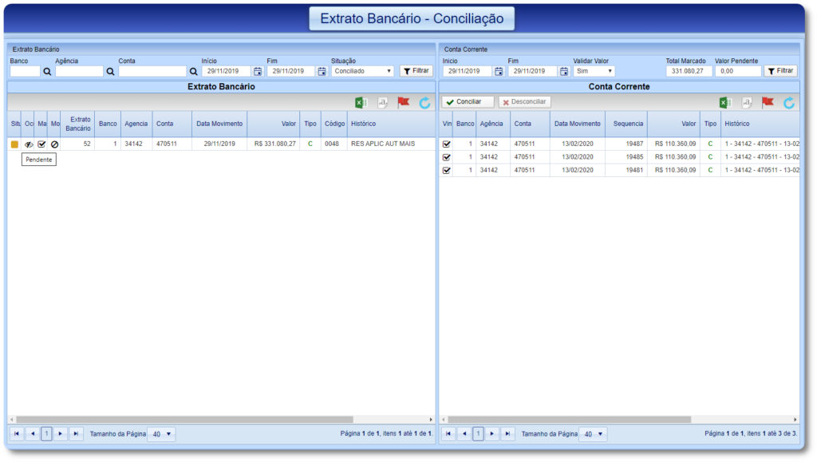The image size is (817, 462).
Task: Click the Conciliar button
Action: (x=468, y=102)
